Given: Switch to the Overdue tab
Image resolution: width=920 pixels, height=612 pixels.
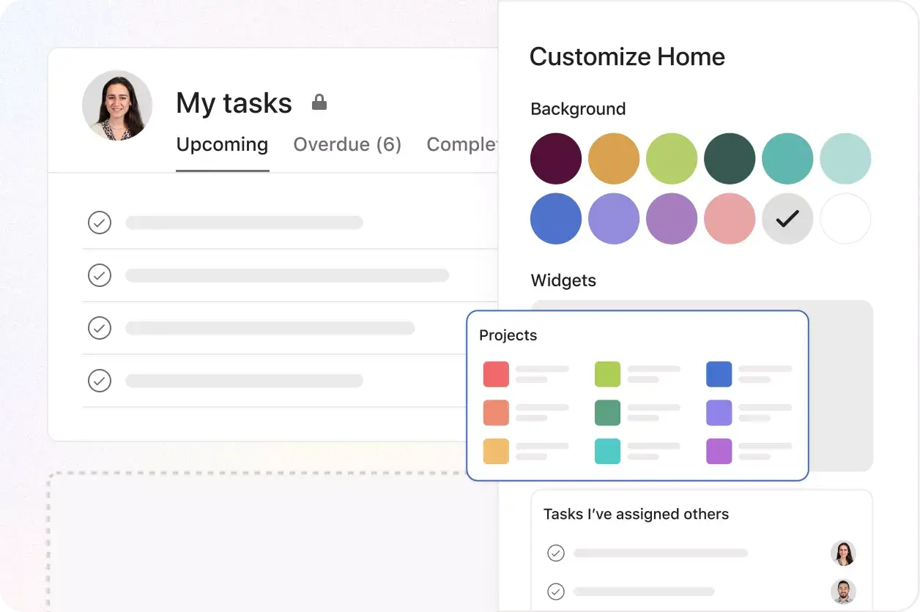Looking at the screenshot, I should [x=347, y=145].
